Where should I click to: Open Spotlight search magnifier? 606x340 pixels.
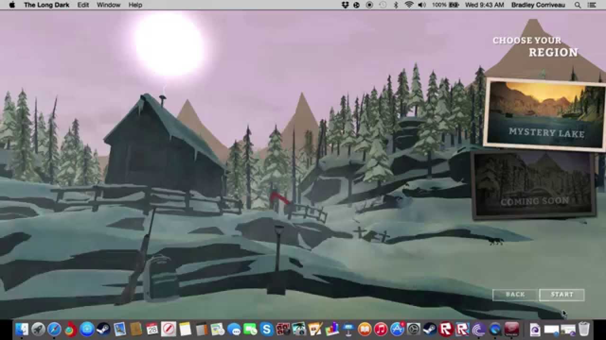coord(578,5)
